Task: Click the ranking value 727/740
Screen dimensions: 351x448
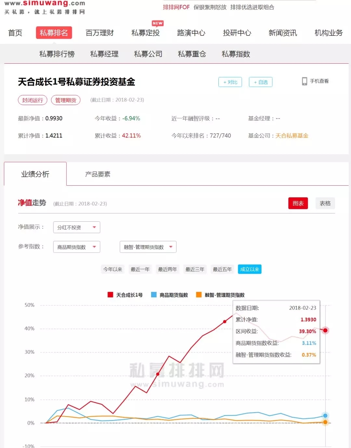Action: [x=220, y=136]
